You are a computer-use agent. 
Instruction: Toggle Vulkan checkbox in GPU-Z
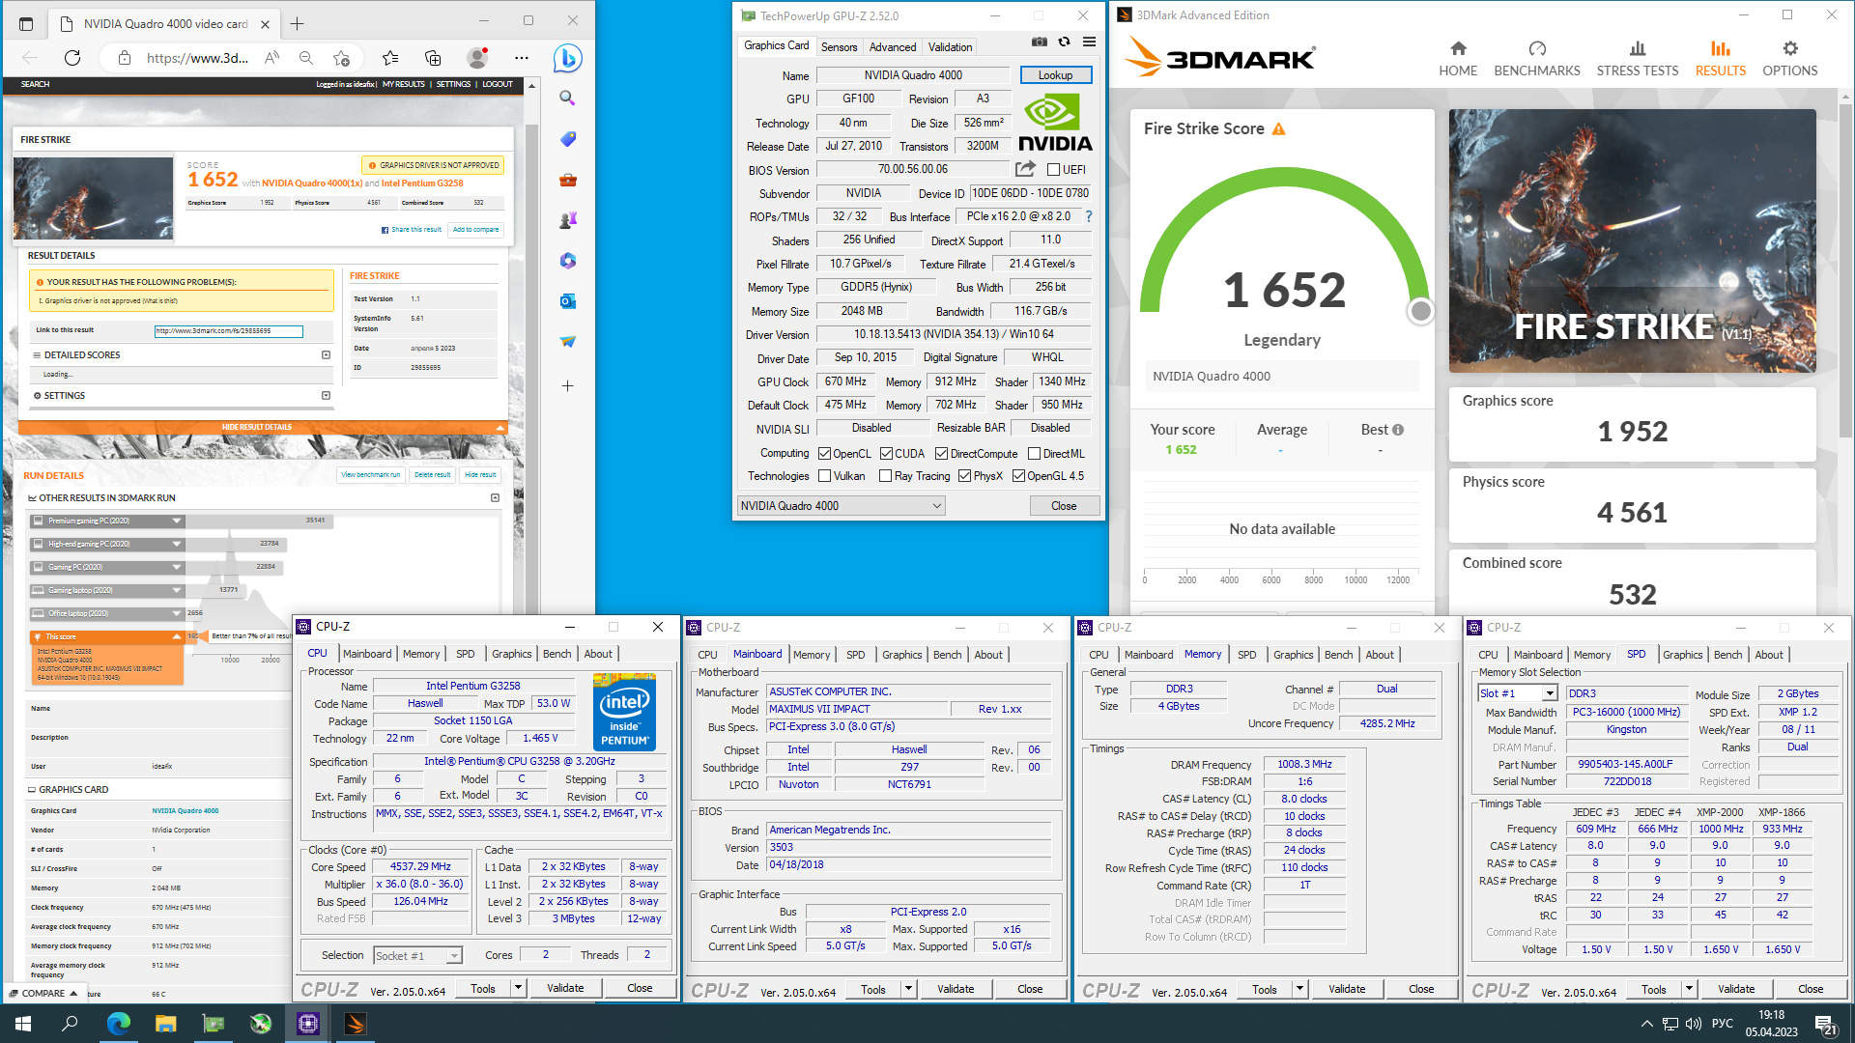coord(824,476)
